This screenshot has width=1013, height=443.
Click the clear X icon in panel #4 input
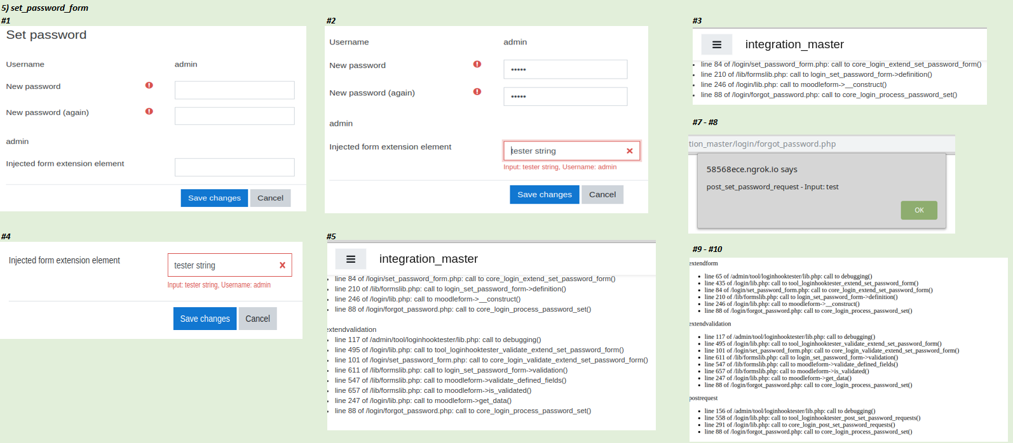pyautogui.click(x=282, y=265)
